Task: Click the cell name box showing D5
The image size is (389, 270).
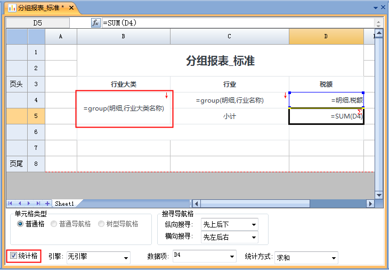Action: click(37, 23)
